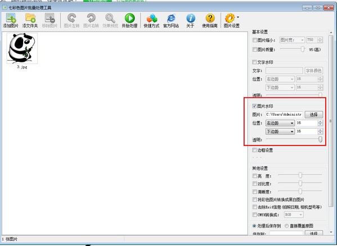Visit 官方网站 via the IE icon
The width and height of the screenshot is (337, 246).
tap(171, 18)
